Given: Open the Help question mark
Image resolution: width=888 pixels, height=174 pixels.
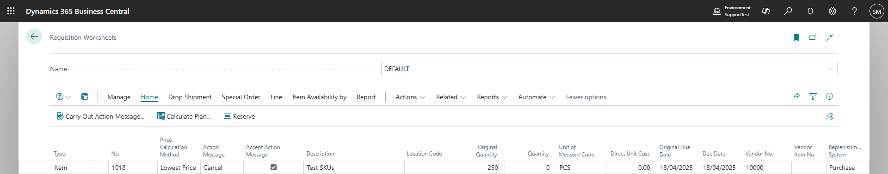Looking at the screenshot, I should pyautogui.click(x=854, y=11).
